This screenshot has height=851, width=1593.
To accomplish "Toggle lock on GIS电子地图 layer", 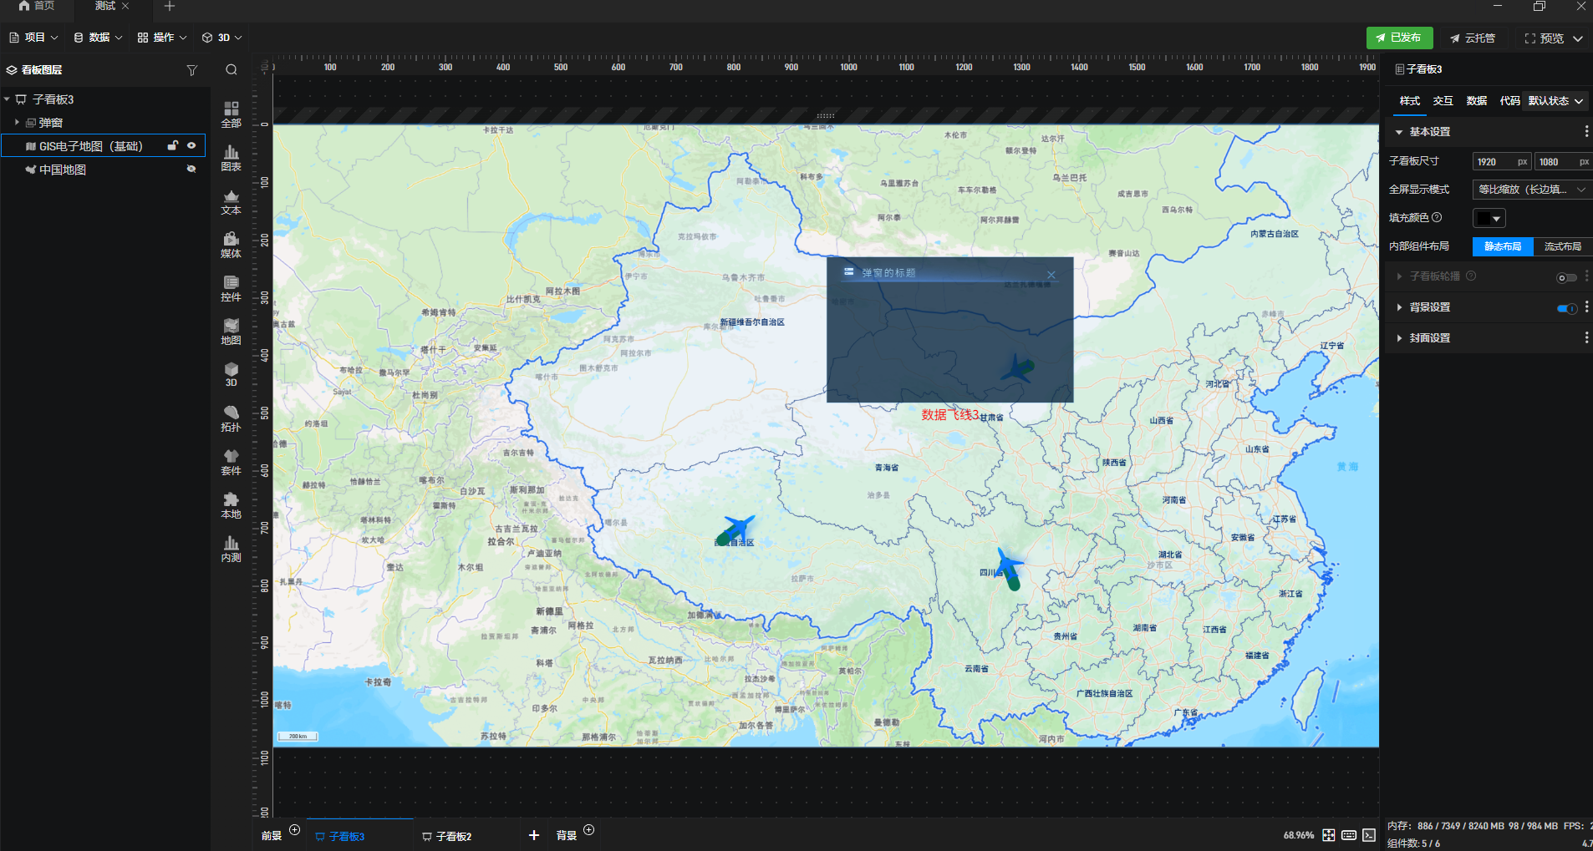I will tap(172, 145).
